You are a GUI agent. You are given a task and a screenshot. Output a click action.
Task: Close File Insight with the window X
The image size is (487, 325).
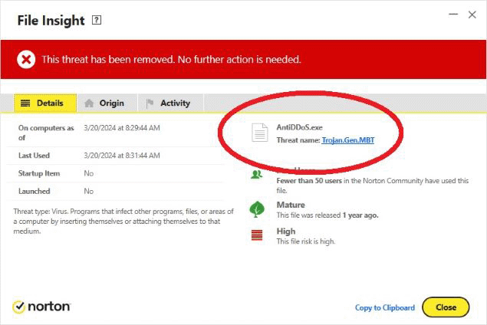[x=472, y=15]
